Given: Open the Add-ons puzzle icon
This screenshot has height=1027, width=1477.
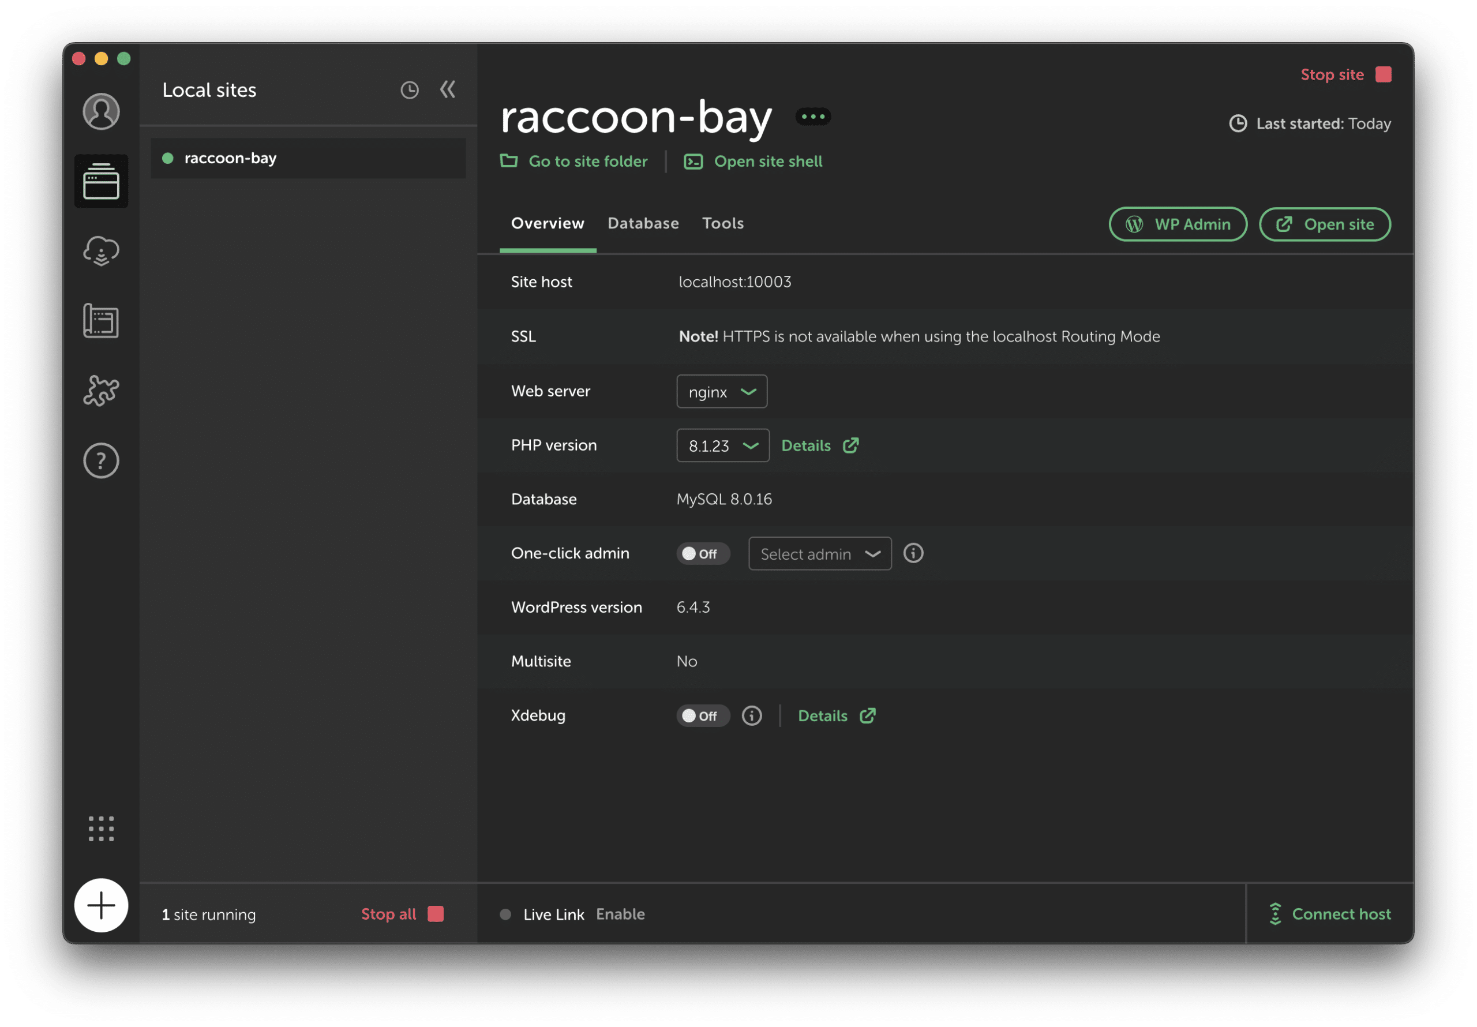Looking at the screenshot, I should coord(101,391).
